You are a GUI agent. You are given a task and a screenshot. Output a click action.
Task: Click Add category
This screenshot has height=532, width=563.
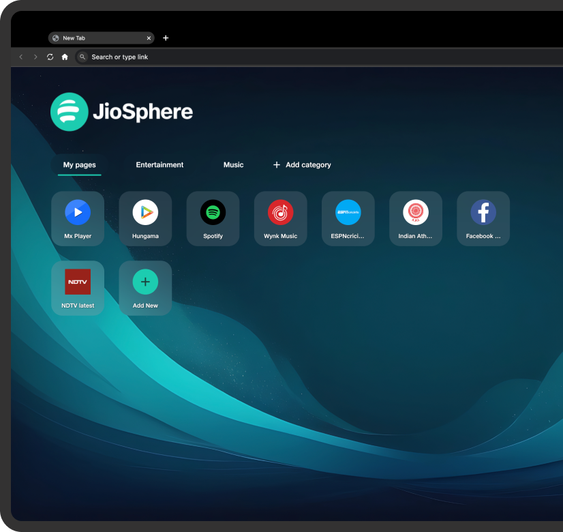click(x=302, y=165)
